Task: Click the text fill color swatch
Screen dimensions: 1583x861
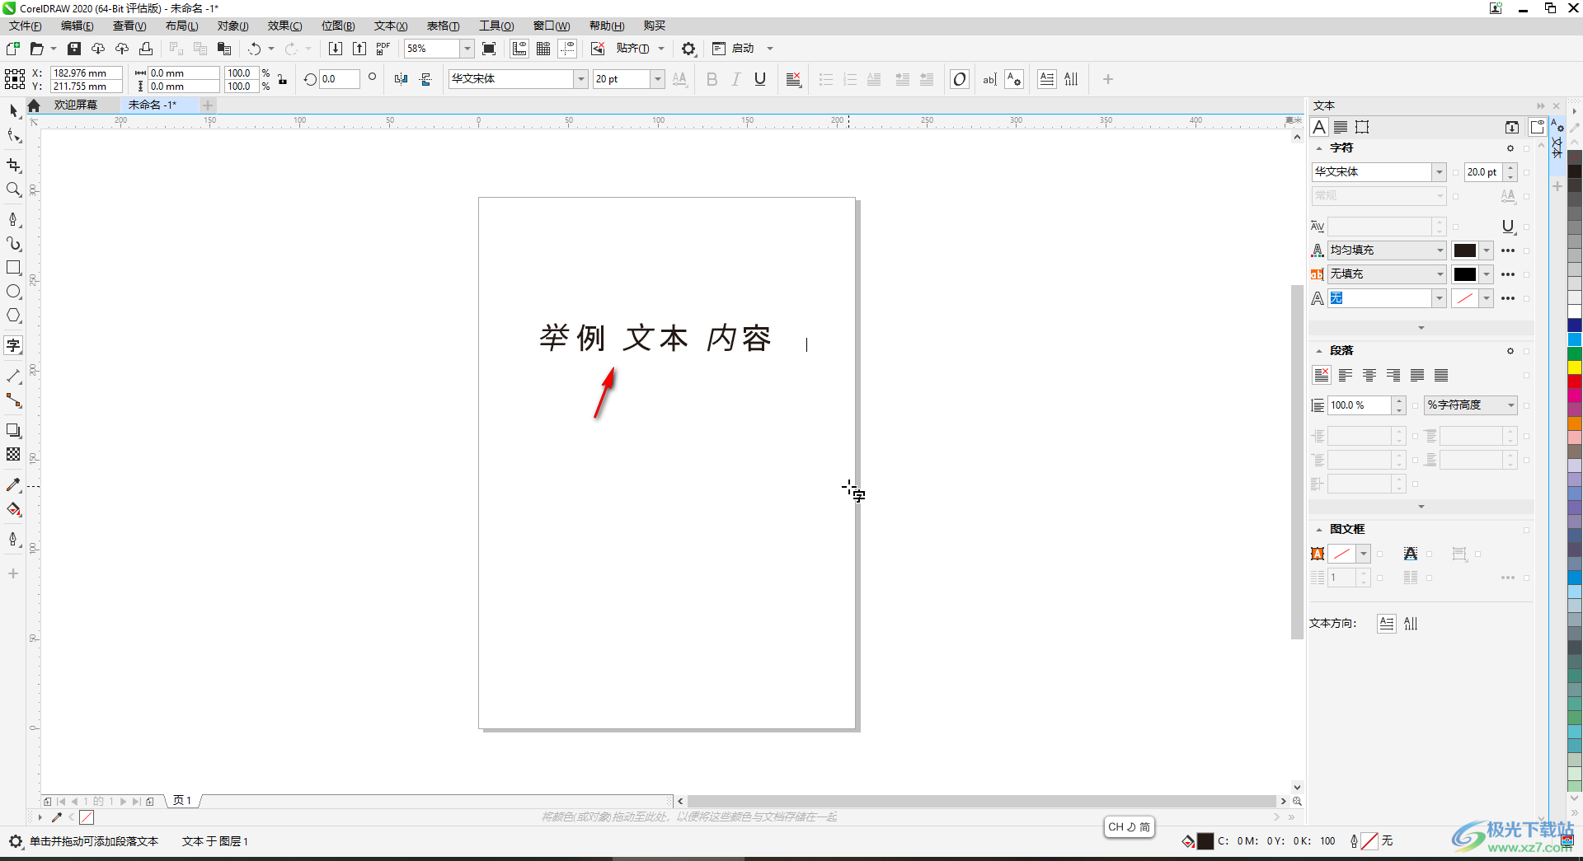Action: tap(1464, 250)
